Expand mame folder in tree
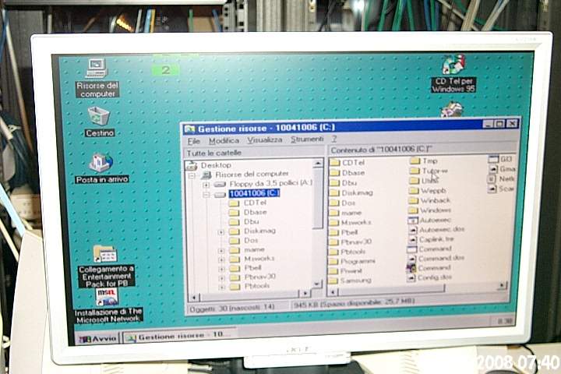Image resolution: width=561 pixels, height=374 pixels. pos(221,251)
